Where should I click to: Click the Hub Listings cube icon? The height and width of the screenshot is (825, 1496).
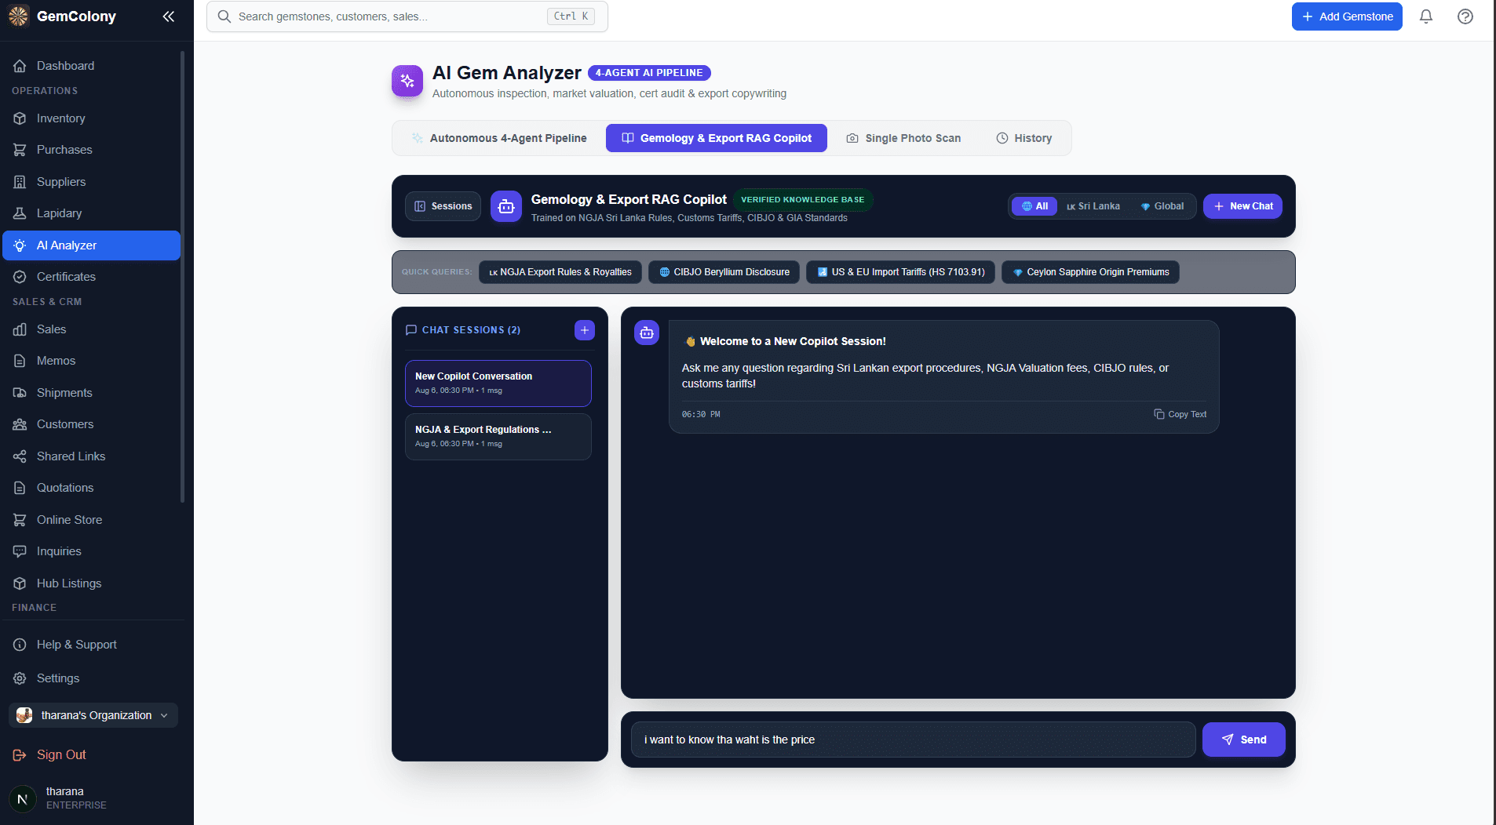20,583
